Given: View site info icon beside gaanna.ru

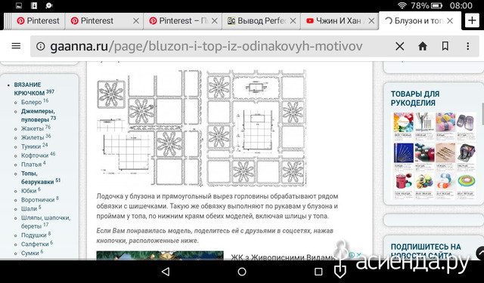Looking at the screenshot, I should [40, 46].
